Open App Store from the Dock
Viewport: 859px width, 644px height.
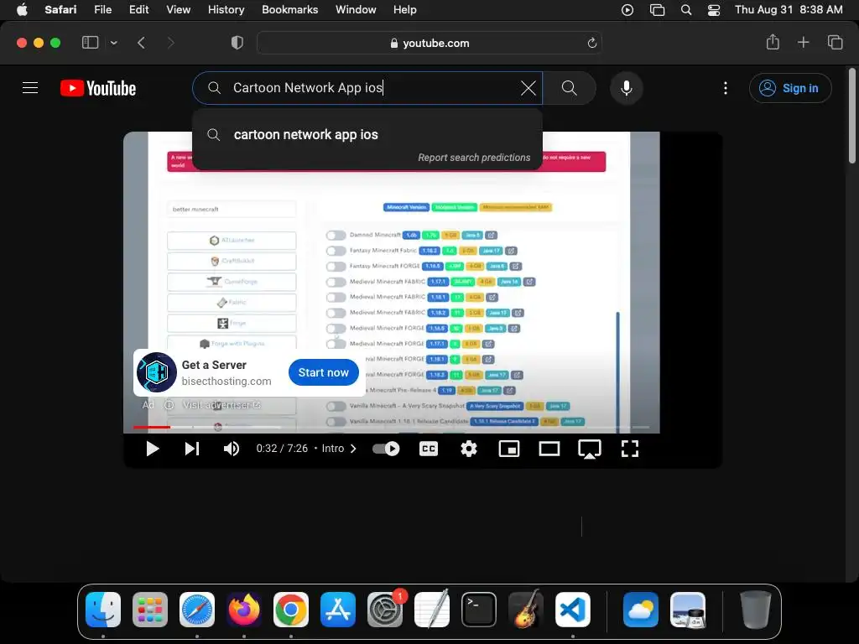click(x=338, y=609)
